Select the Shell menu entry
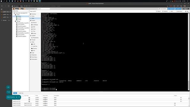The height and width of the screenshot is (107, 190). pyautogui.click(x=35, y=18)
